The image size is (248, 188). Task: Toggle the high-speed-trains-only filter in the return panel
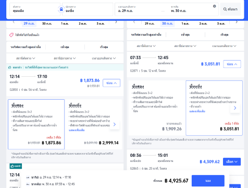(x=146, y=35)
